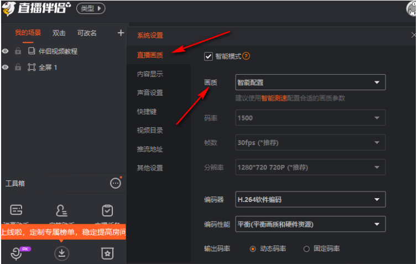Open the 画质 智能配置 dropdown
Screen dimensions: 417x264
coord(310,82)
